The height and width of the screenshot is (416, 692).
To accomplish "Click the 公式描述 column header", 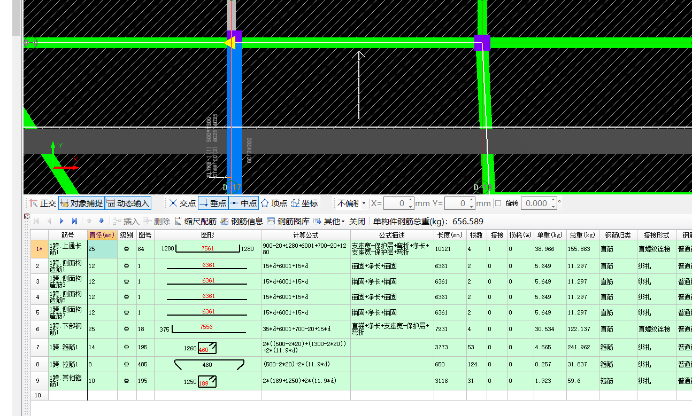I will 392,235.
